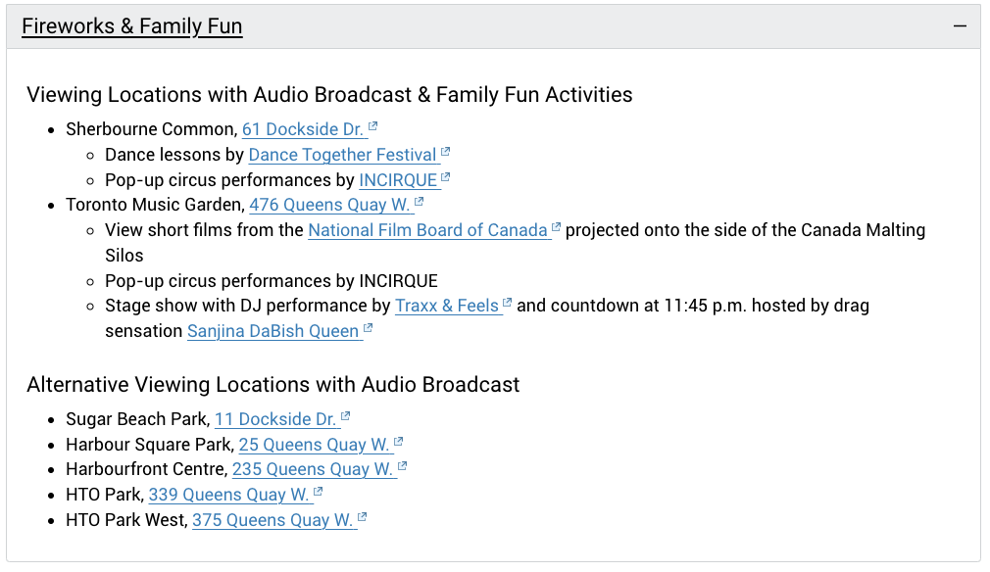
Task: Click the minus icon in accordion header
Action: pos(960,26)
